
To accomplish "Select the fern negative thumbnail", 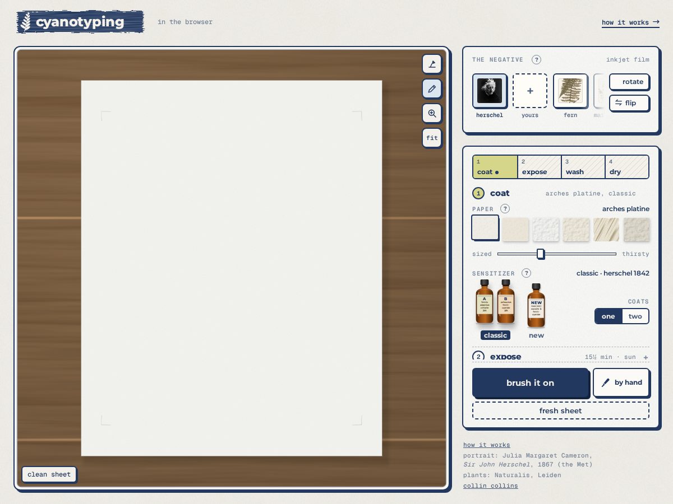I will pyautogui.click(x=570, y=91).
